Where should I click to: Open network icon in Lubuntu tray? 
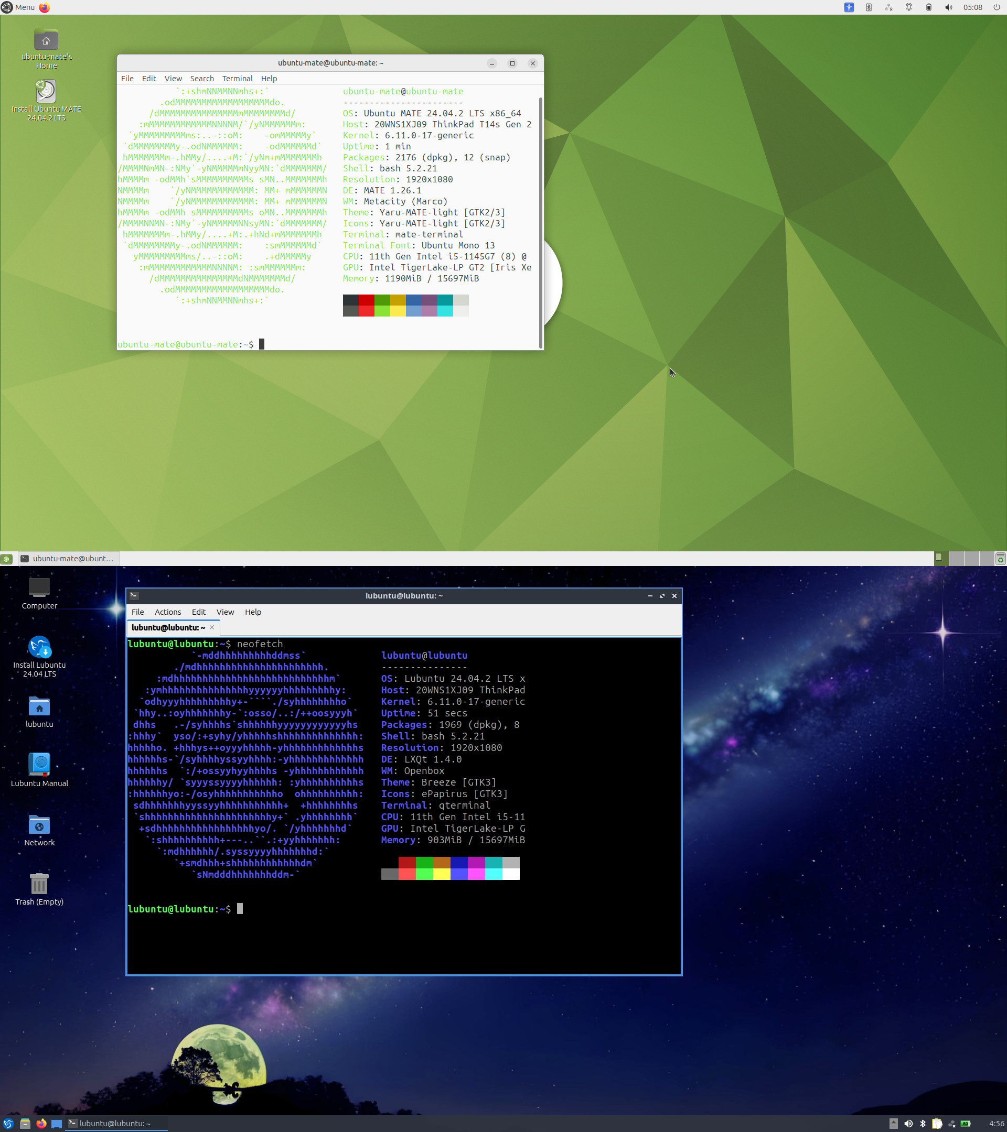coord(951,1124)
